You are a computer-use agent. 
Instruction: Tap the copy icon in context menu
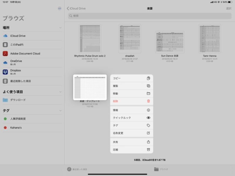(148, 78)
